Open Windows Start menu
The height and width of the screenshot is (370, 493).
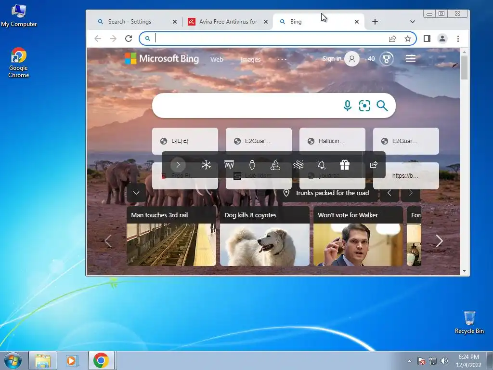13,360
